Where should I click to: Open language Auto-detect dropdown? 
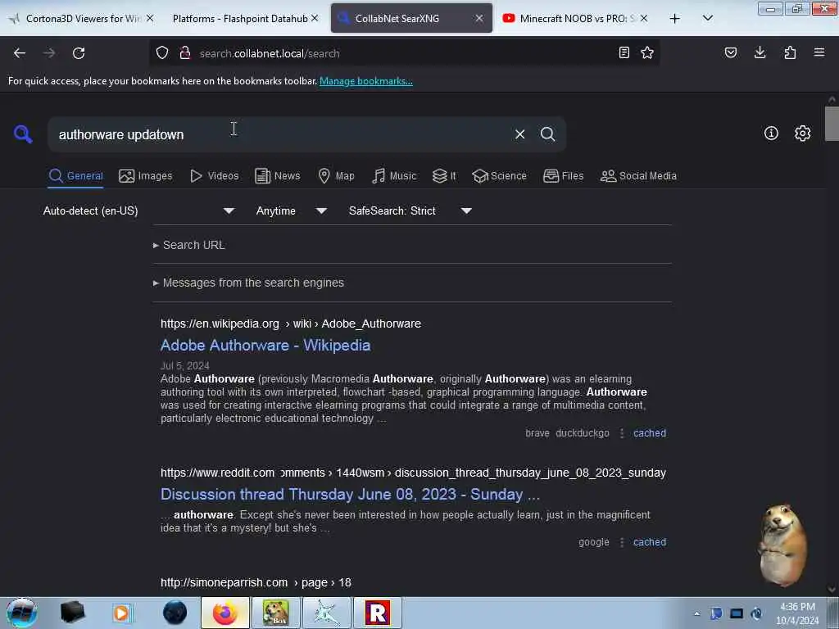point(138,210)
